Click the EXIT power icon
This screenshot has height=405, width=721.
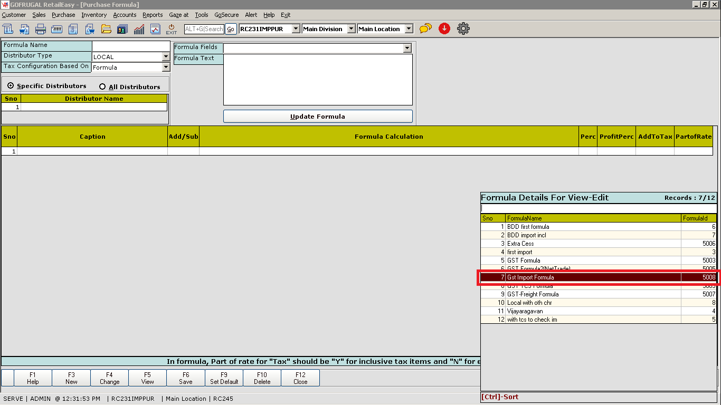[x=172, y=29]
